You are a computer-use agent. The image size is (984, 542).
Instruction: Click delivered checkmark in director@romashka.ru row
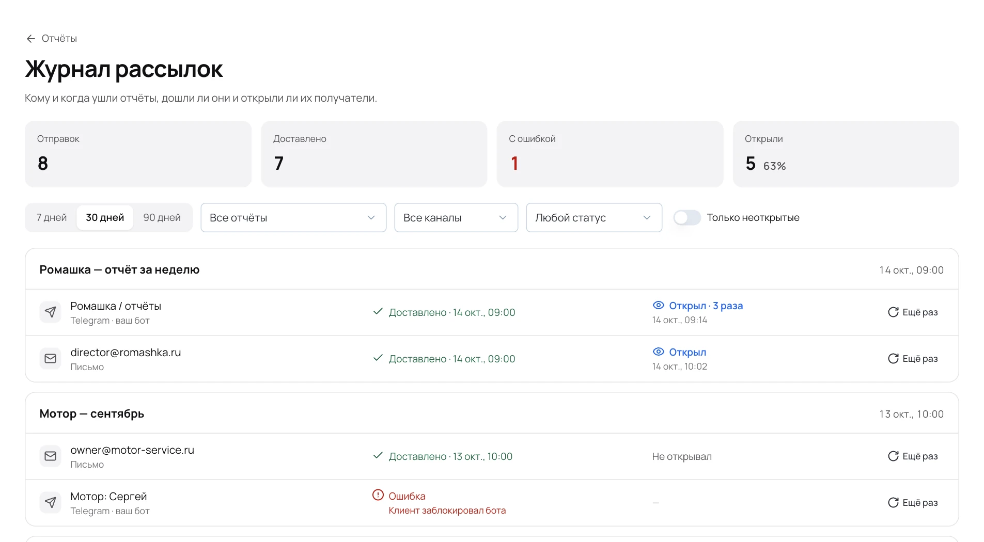(x=378, y=358)
